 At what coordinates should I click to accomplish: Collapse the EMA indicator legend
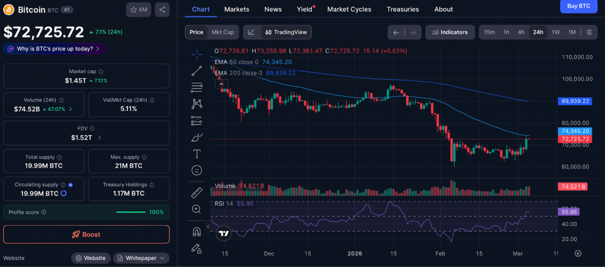tap(222, 84)
